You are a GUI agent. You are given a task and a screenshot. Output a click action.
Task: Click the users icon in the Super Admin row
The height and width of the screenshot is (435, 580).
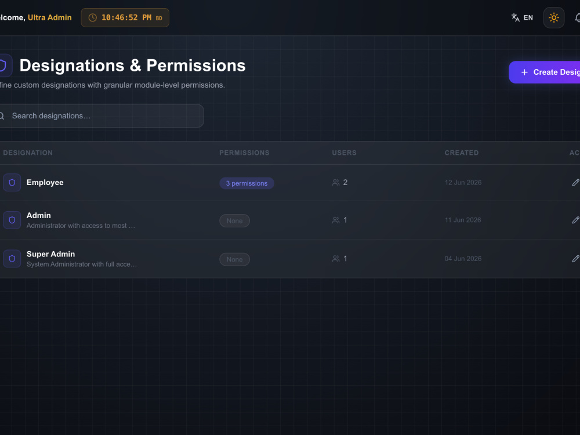pos(336,259)
